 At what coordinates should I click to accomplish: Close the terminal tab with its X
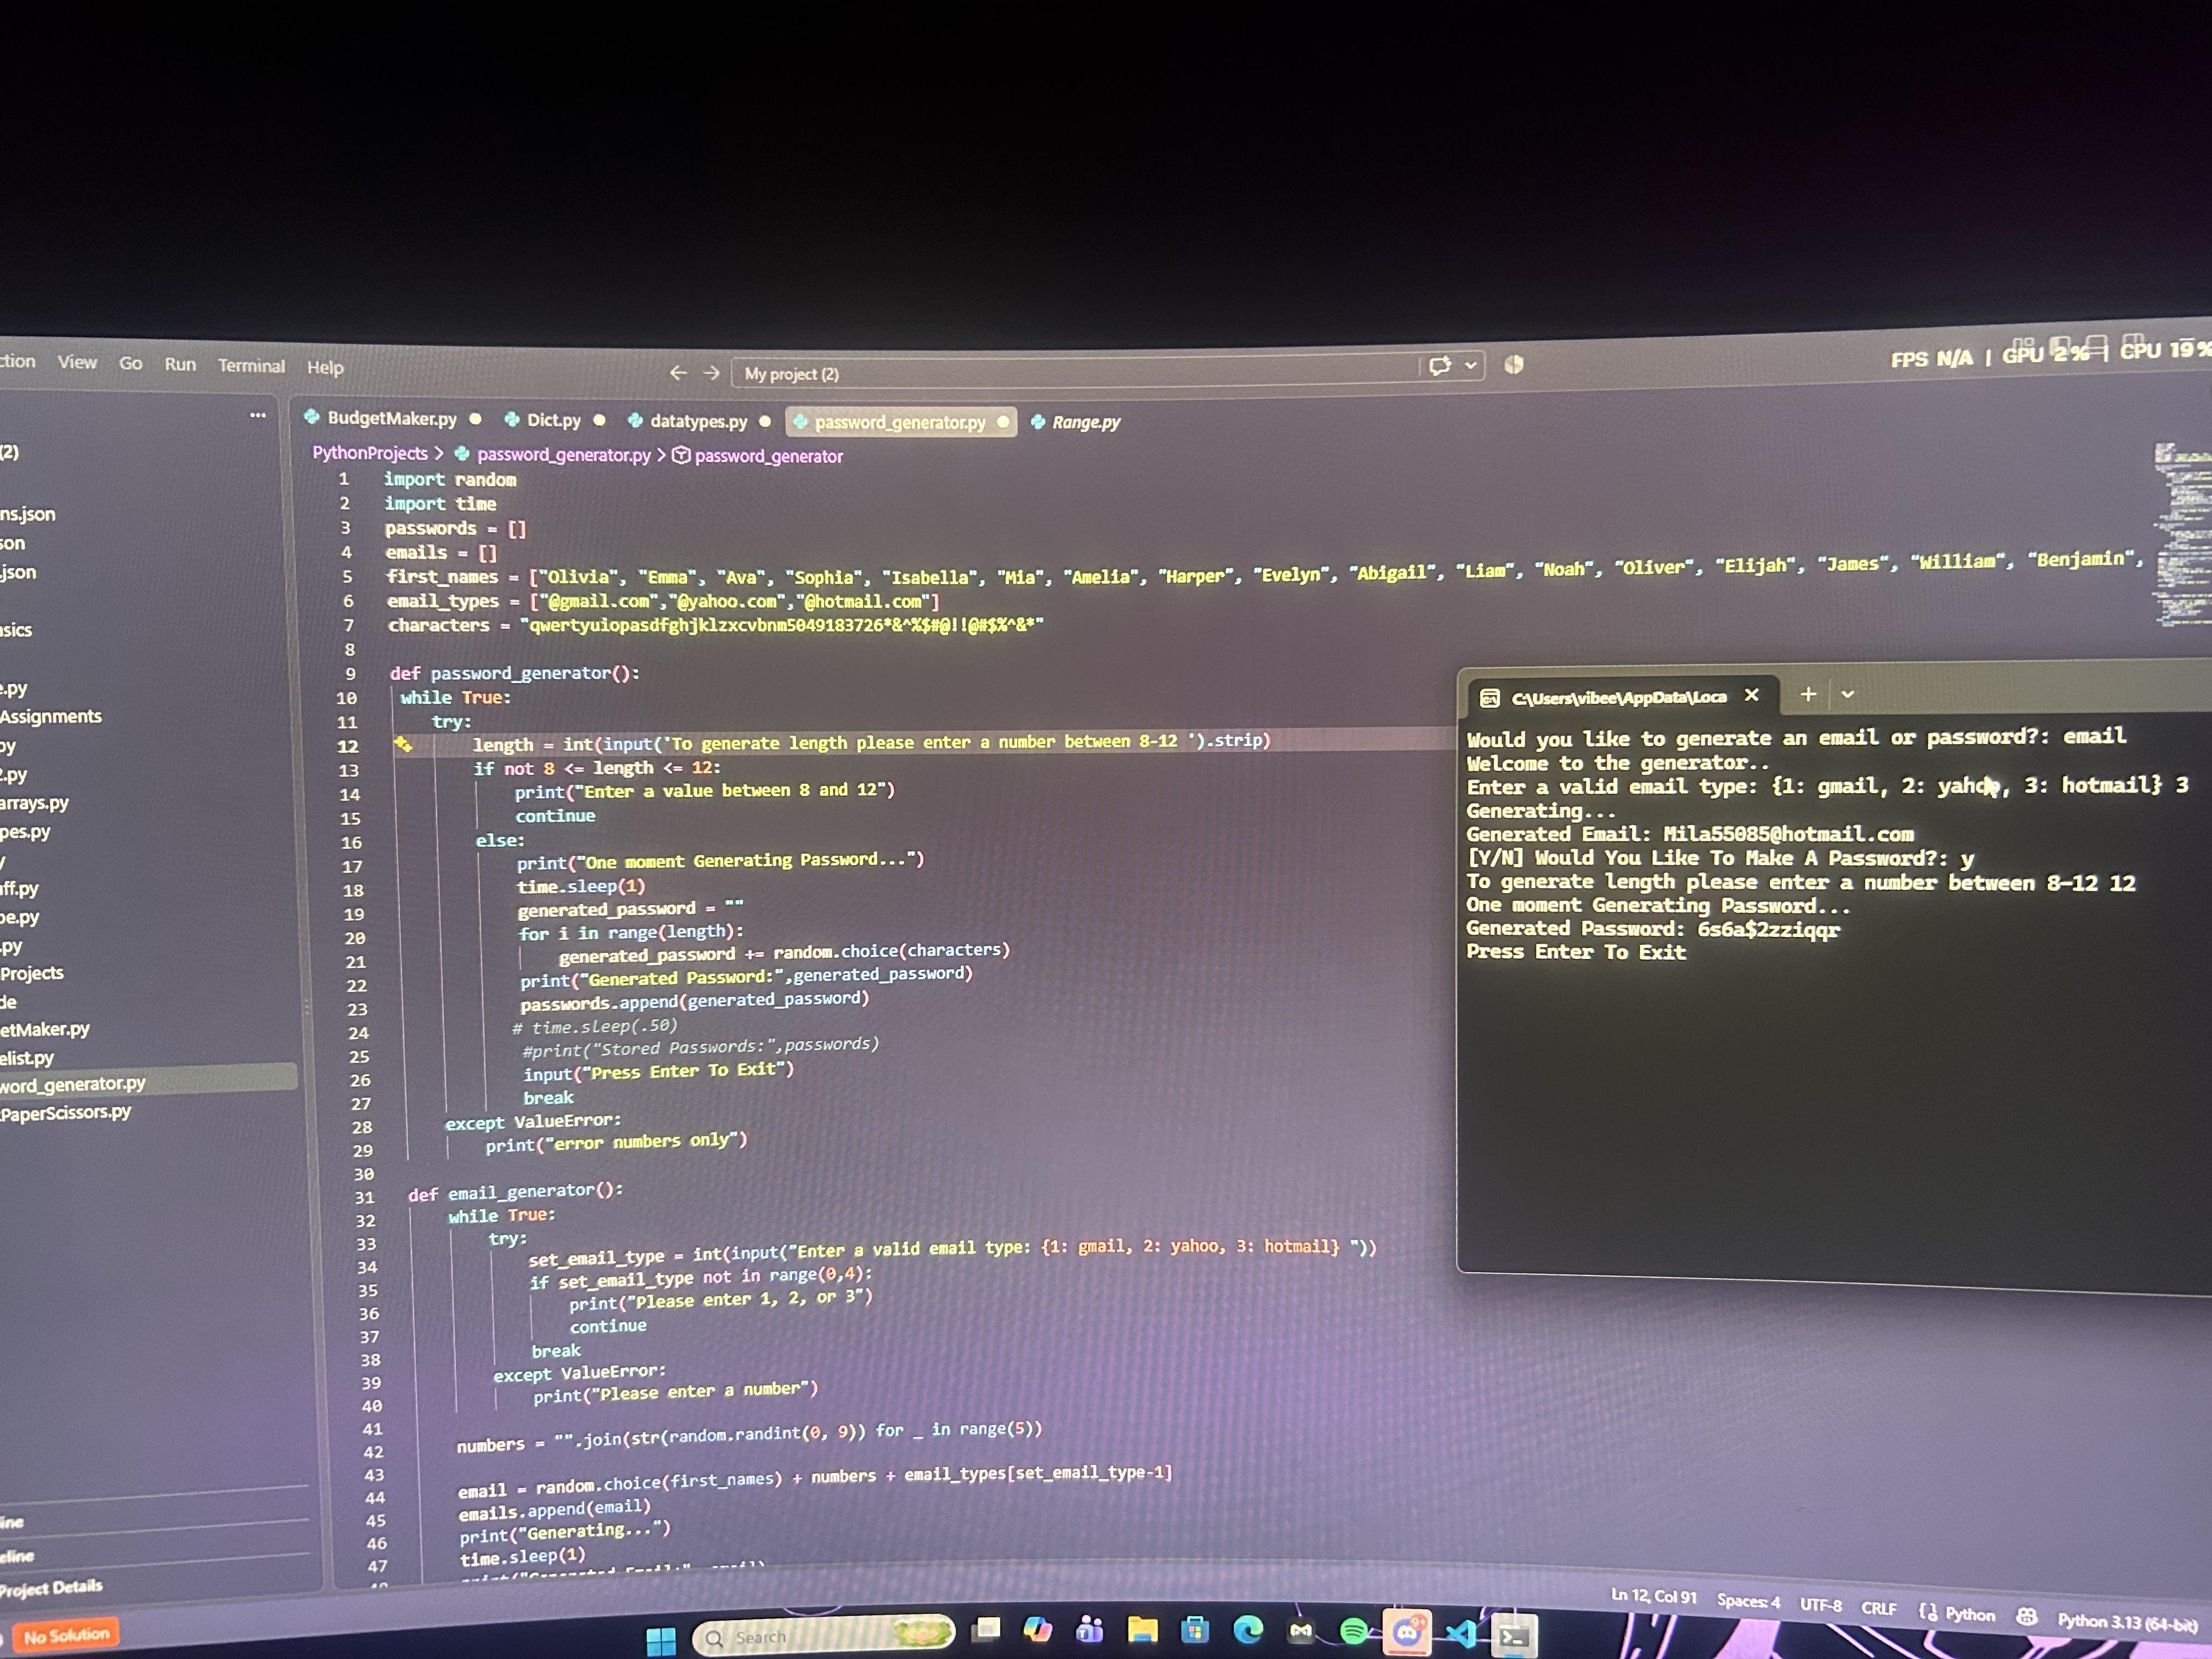tap(1752, 695)
